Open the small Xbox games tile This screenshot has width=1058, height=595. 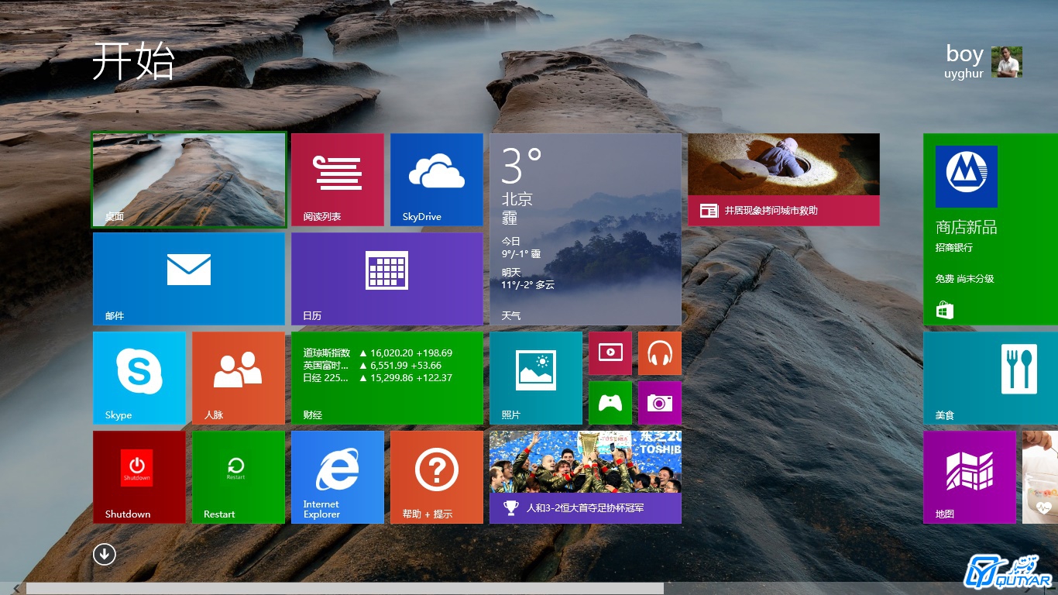click(610, 403)
